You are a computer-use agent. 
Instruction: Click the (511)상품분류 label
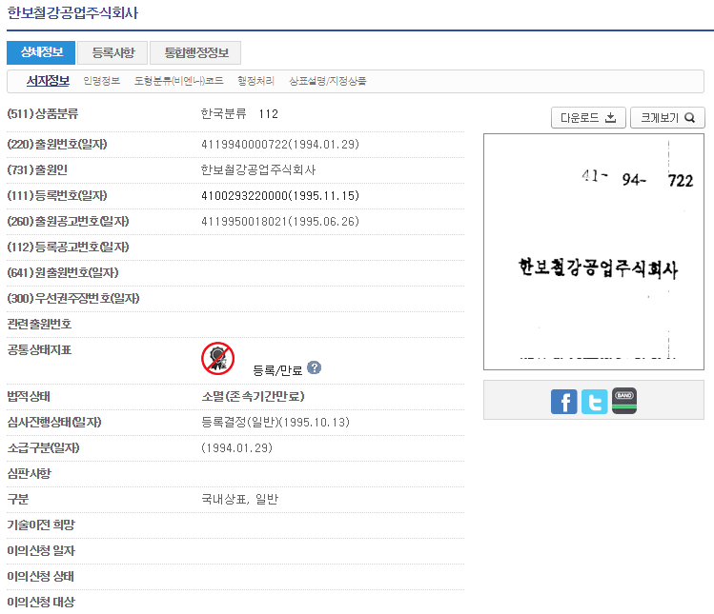click(43, 113)
